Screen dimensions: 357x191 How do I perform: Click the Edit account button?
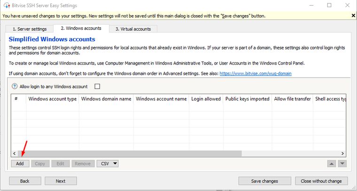click(60, 163)
